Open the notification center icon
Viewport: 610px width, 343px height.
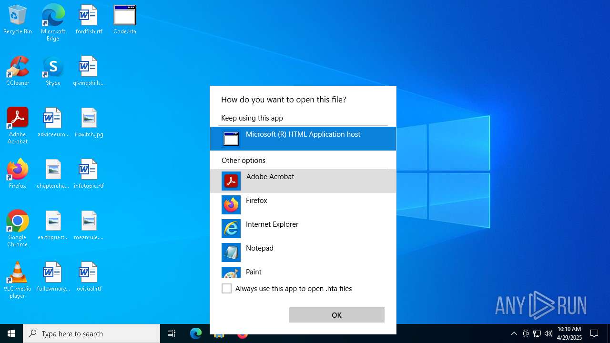tap(594, 333)
